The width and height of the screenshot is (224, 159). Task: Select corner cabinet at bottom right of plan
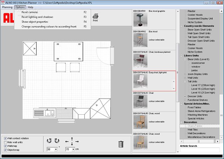tap(100, 109)
